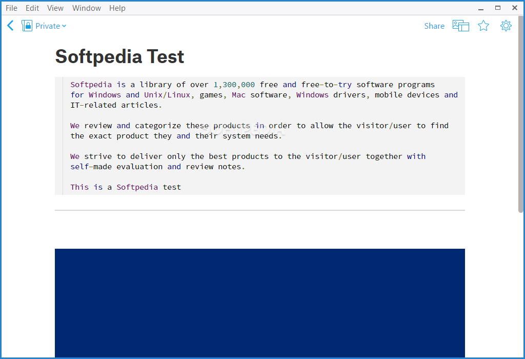Open the settings gear icon
The width and height of the screenshot is (525, 359).
coord(506,26)
